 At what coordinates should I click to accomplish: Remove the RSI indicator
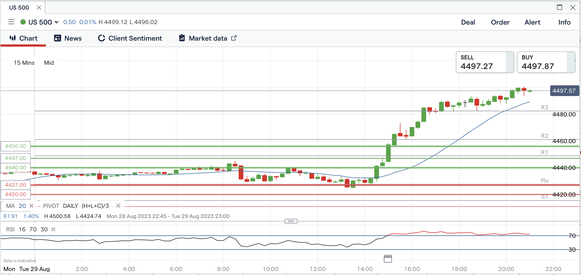click(53, 229)
